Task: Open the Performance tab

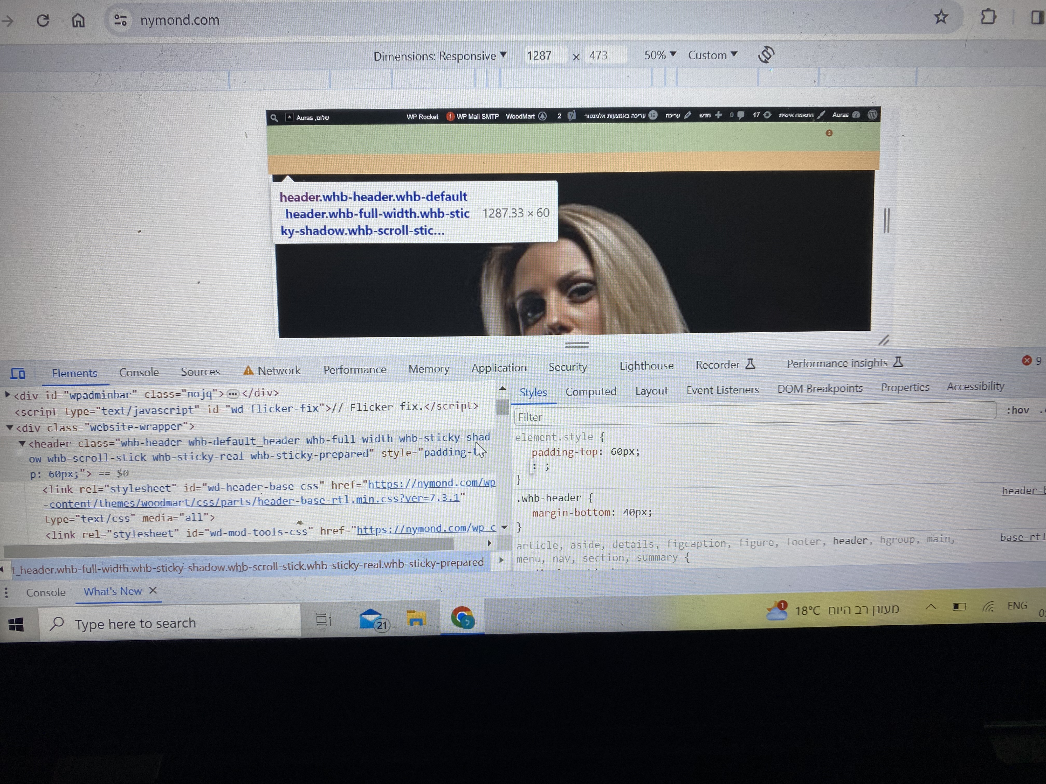Action: tap(355, 369)
